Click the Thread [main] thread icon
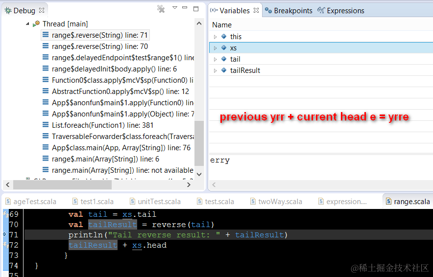Image resolution: width=433 pixels, height=277 pixels. pyautogui.click(x=36, y=23)
